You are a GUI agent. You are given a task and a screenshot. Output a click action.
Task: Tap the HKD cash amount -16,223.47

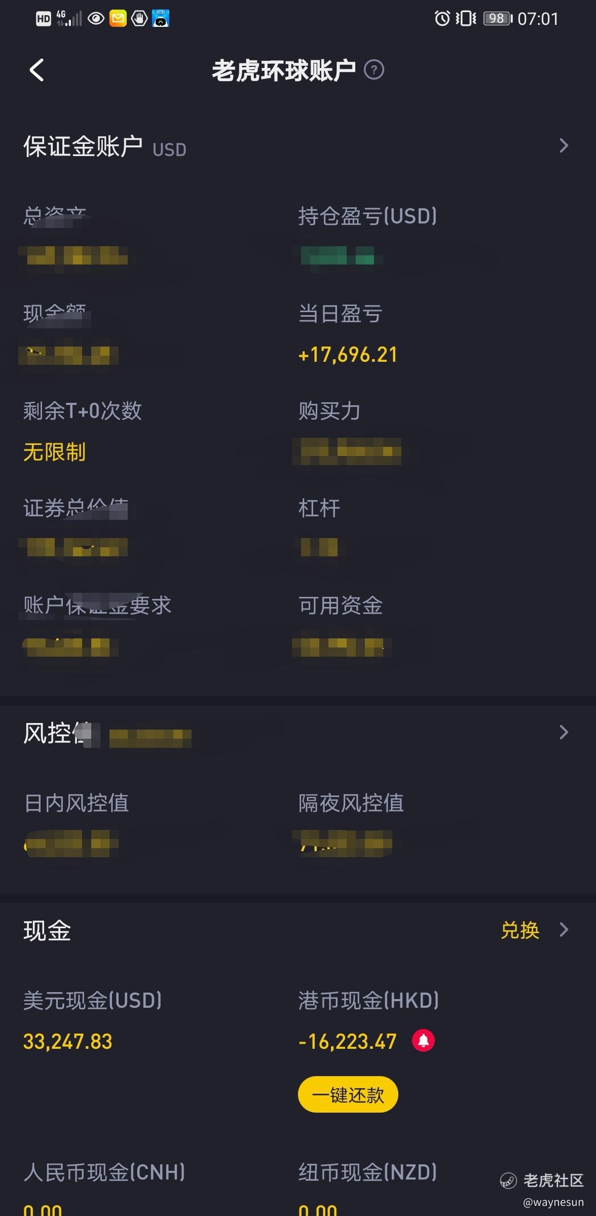(348, 1042)
